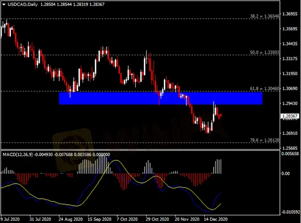Select the 38.2 = 1.36546 Fibonacci label

click(265, 16)
